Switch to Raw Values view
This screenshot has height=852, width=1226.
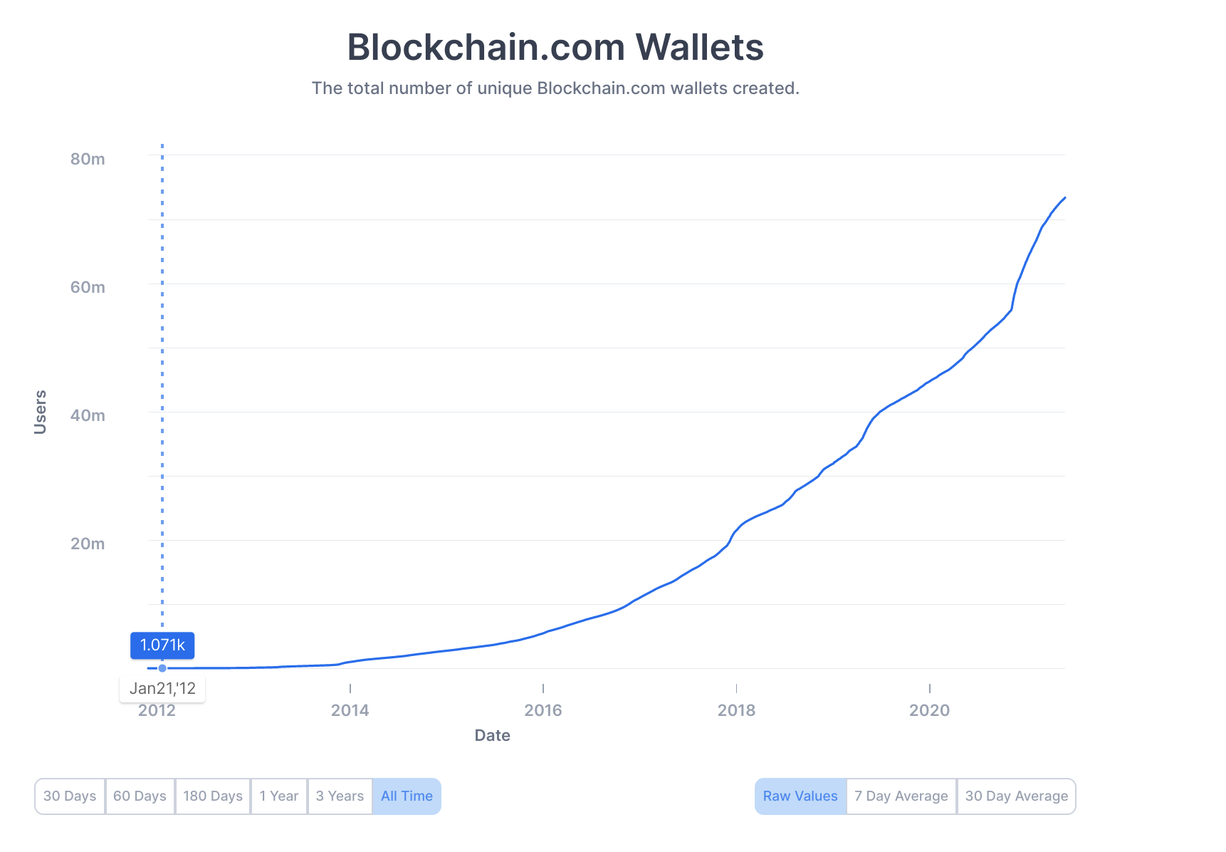point(800,796)
